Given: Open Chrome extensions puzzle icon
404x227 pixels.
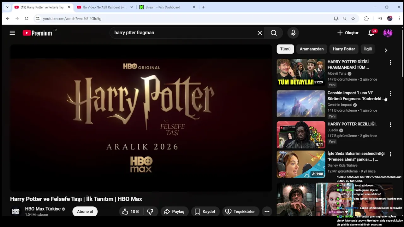Looking at the screenshot, I should coord(366,19).
